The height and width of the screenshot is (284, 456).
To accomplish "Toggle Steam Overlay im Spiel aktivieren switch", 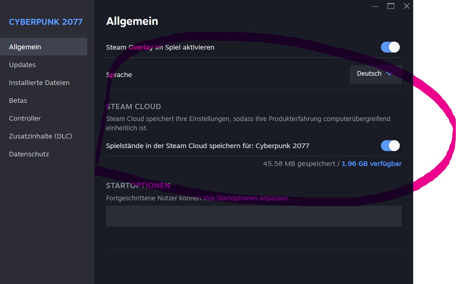I will point(390,47).
